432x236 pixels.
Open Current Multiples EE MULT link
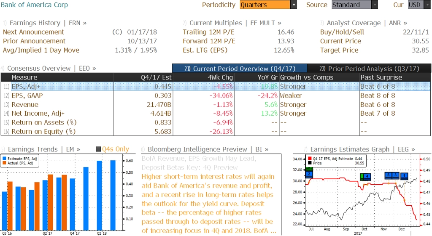[x=235, y=23]
